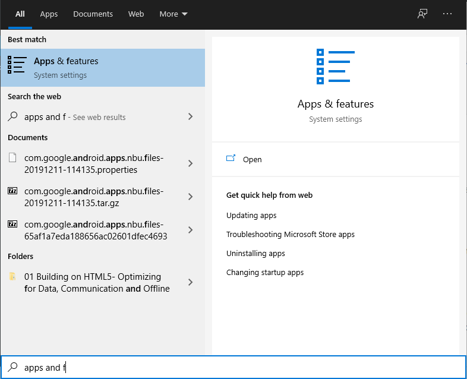Click the tar.gz archive file icon
The height and width of the screenshot is (379, 467).
coord(12,191)
